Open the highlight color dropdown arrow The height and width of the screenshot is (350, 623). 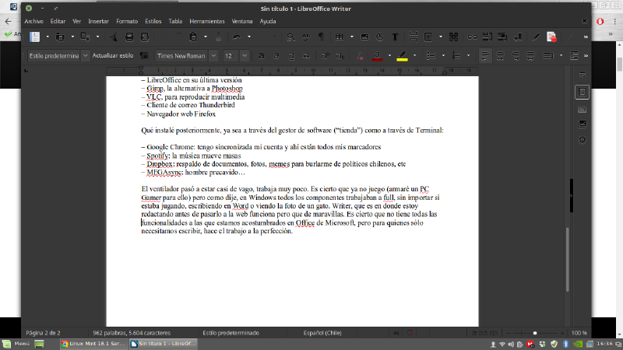[414, 56]
